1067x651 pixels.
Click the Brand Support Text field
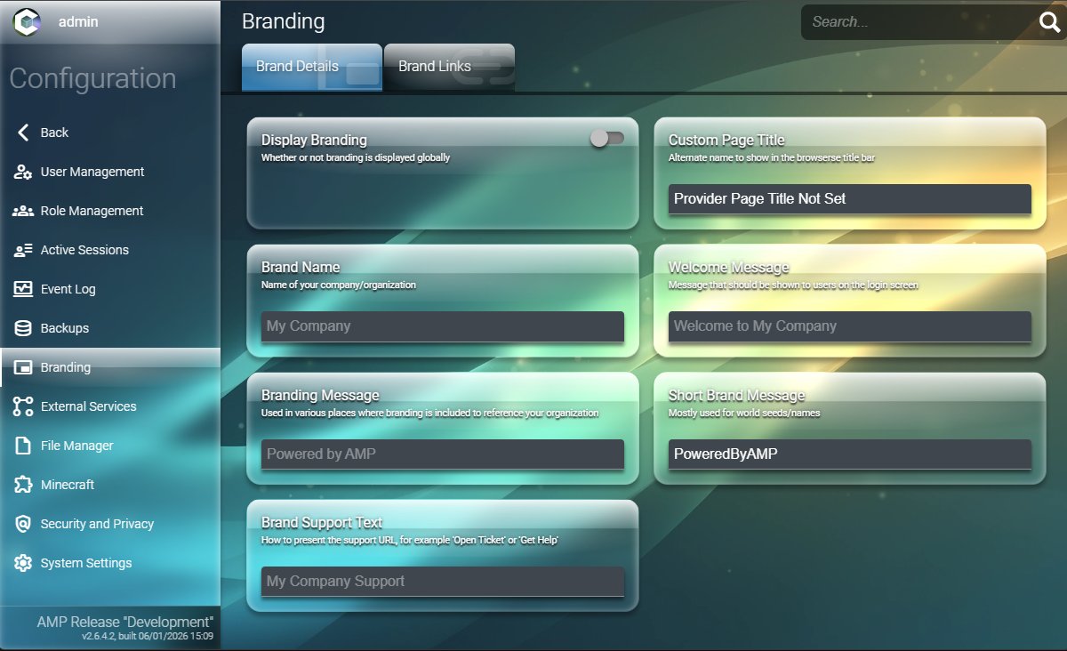point(442,582)
